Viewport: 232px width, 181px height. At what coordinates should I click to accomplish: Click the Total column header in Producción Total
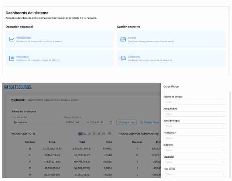tap(82, 142)
